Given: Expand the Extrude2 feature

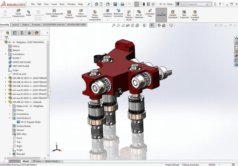Looking at the screenshot, I should [10, 154].
